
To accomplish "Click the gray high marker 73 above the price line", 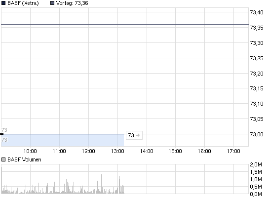I will tap(4, 130).
